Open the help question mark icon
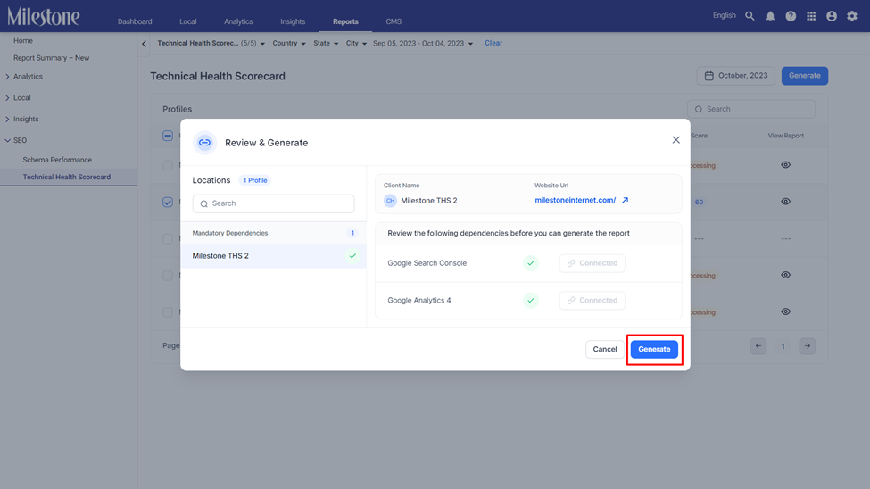 pyautogui.click(x=791, y=16)
